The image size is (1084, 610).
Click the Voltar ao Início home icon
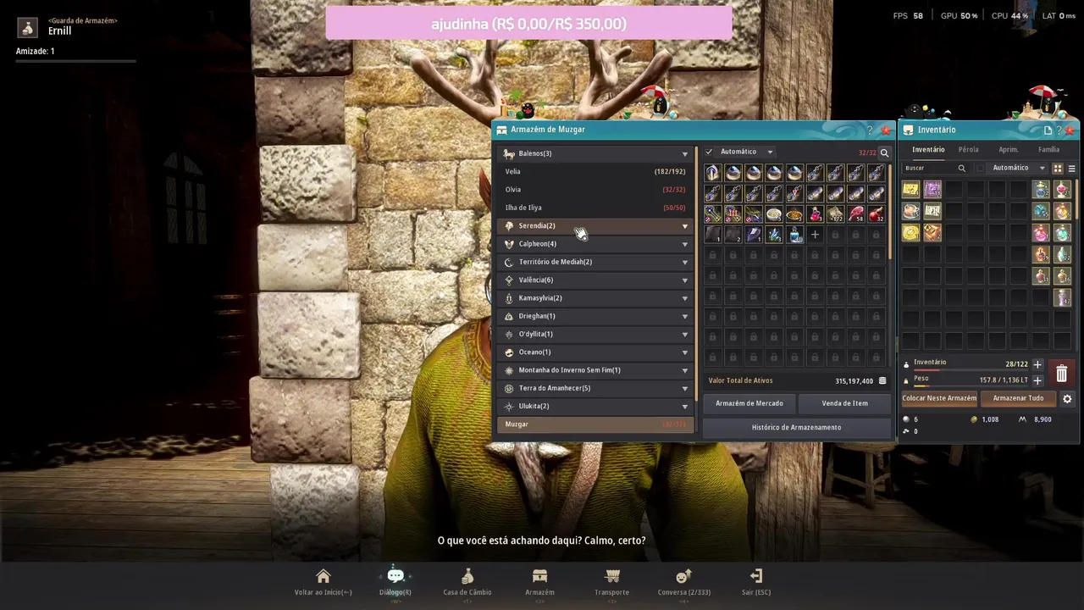click(x=323, y=576)
